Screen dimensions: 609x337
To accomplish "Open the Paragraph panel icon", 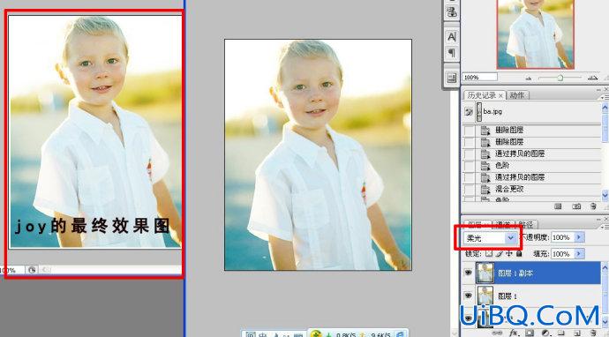I will 452,52.
